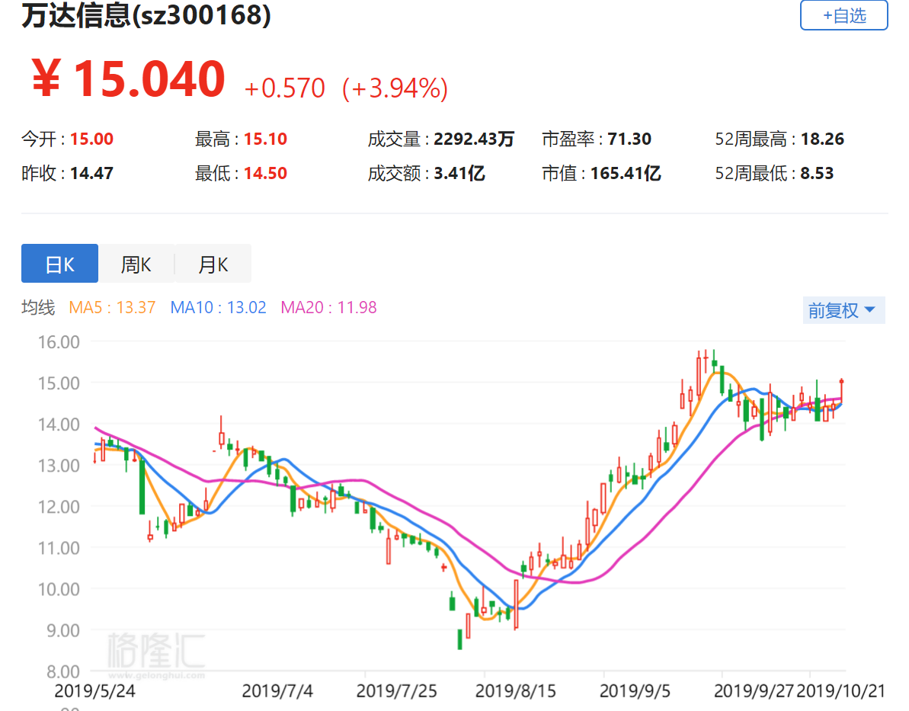Click the 2019/5/24 date axis label

(x=94, y=691)
